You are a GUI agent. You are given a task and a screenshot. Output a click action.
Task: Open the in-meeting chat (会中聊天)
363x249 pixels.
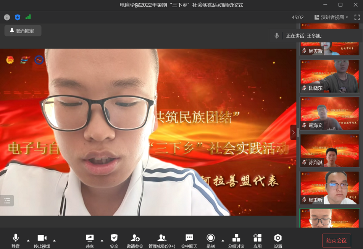pyautogui.click(x=189, y=241)
